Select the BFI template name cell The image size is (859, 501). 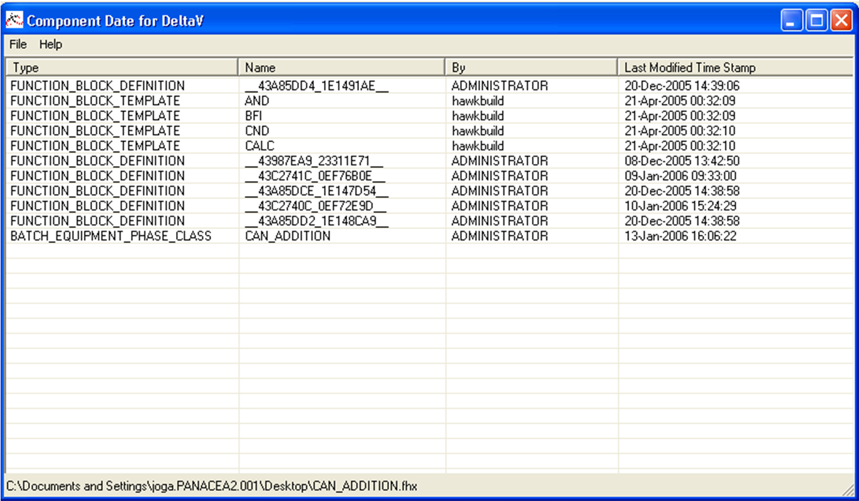coord(253,116)
